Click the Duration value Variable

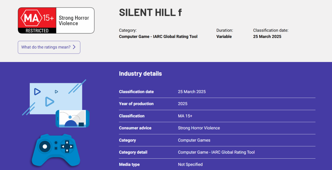click(x=224, y=37)
